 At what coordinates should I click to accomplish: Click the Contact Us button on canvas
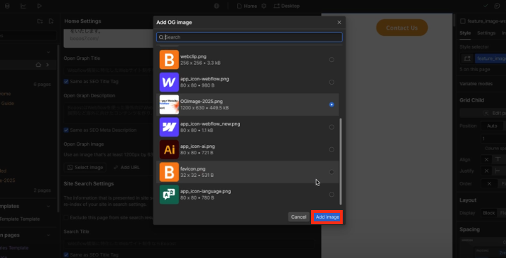pyautogui.click(x=402, y=27)
